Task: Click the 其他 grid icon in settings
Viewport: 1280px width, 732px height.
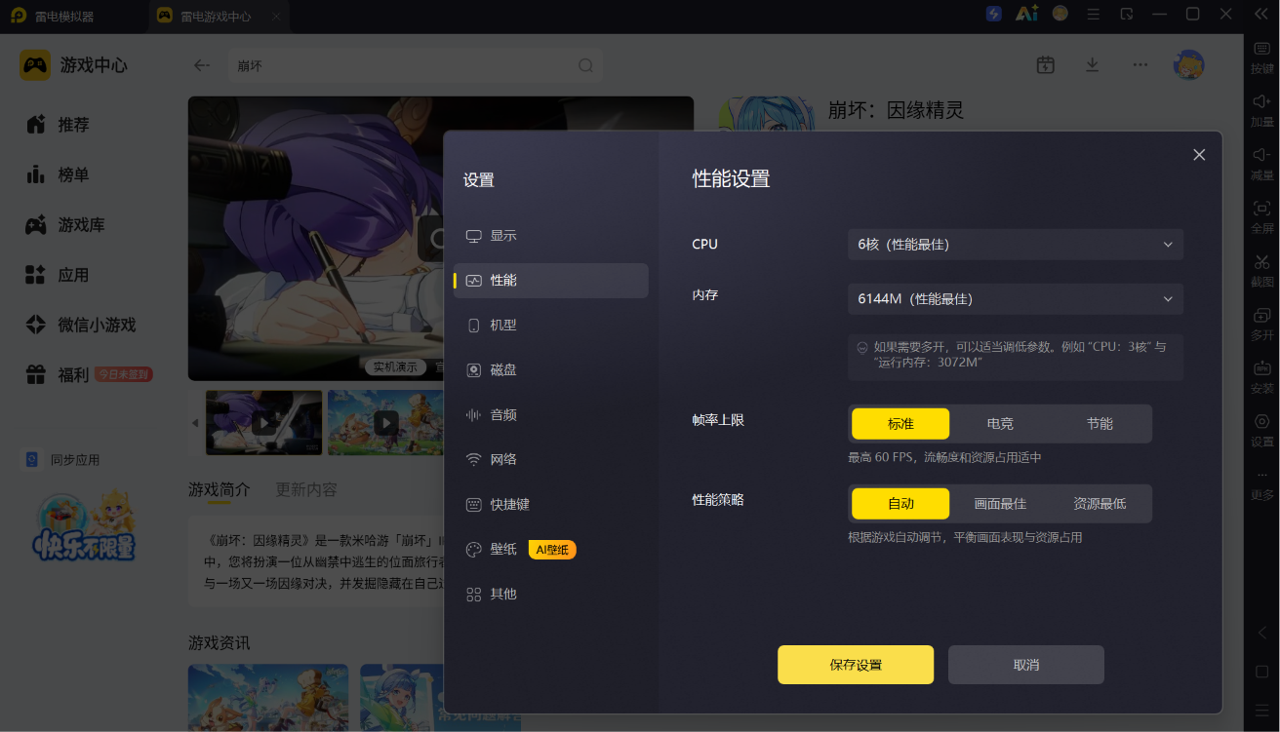Action: (474, 595)
